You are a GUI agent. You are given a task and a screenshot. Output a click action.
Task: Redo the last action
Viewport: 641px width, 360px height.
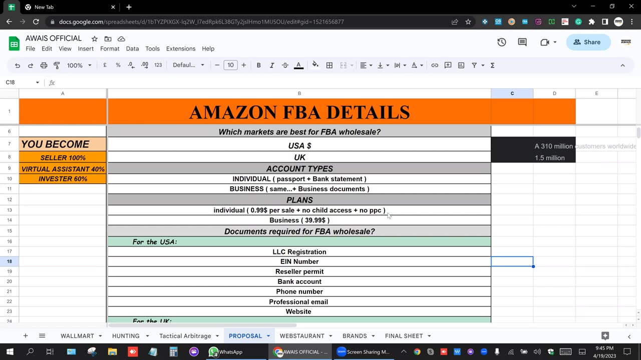pyautogui.click(x=30, y=65)
